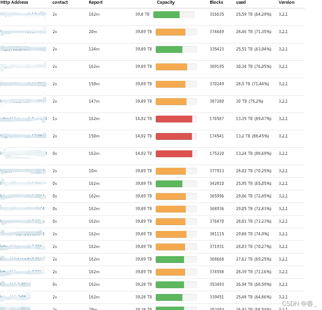322x310 pixels.
Task: Select the 365996 blocks cell
Action: 216,196
